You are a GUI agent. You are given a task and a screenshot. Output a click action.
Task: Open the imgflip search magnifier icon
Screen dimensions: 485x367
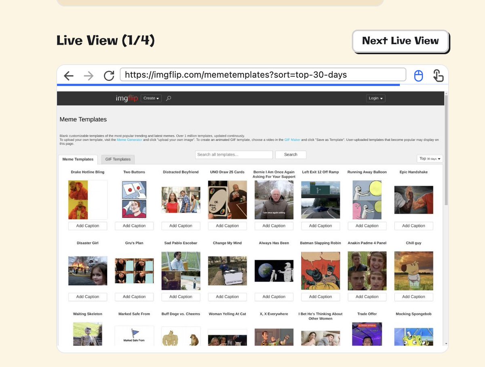tap(169, 98)
